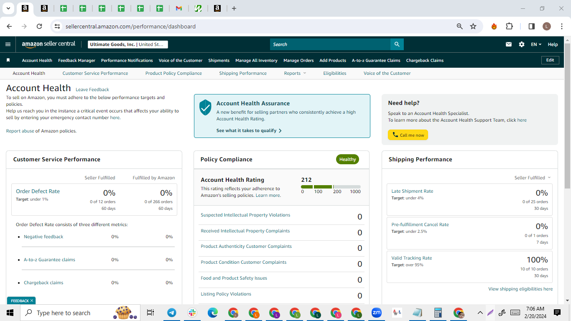571x321 pixels.
Task: Open a new browser tab with plus icon
Action: click(x=234, y=8)
